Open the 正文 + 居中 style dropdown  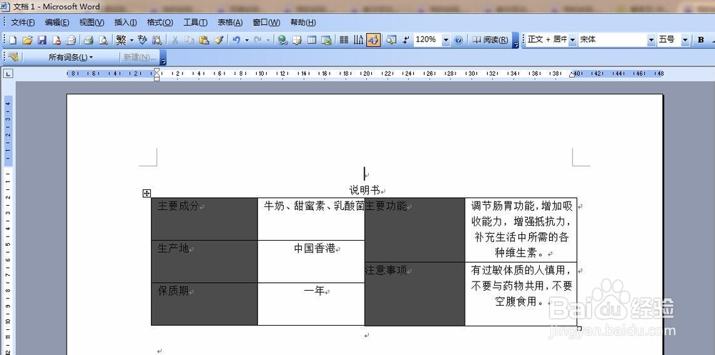(572, 40)
